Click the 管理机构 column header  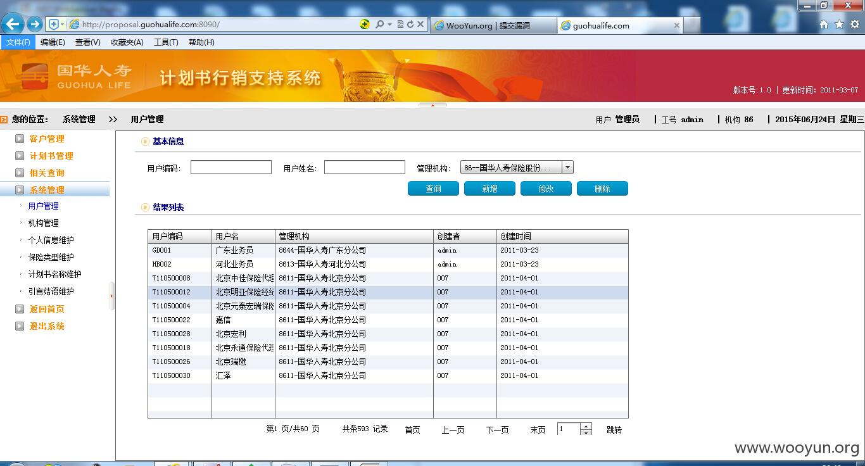354,236
